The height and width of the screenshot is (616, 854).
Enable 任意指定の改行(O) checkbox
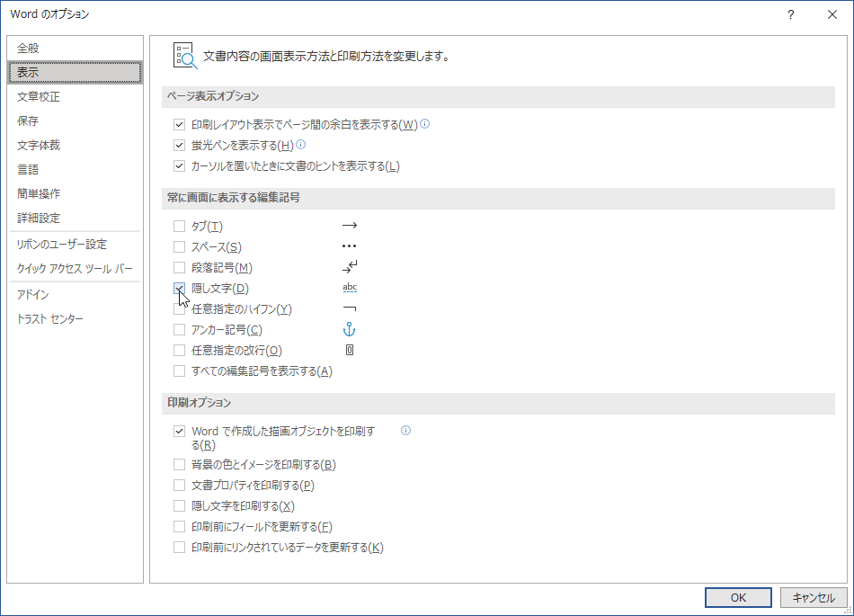coord(179,350)
